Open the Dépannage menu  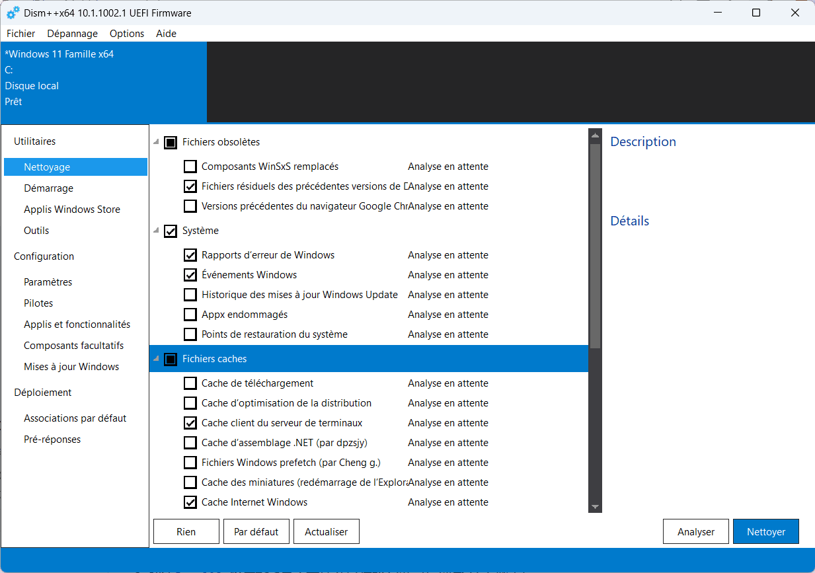coord(73,34)
